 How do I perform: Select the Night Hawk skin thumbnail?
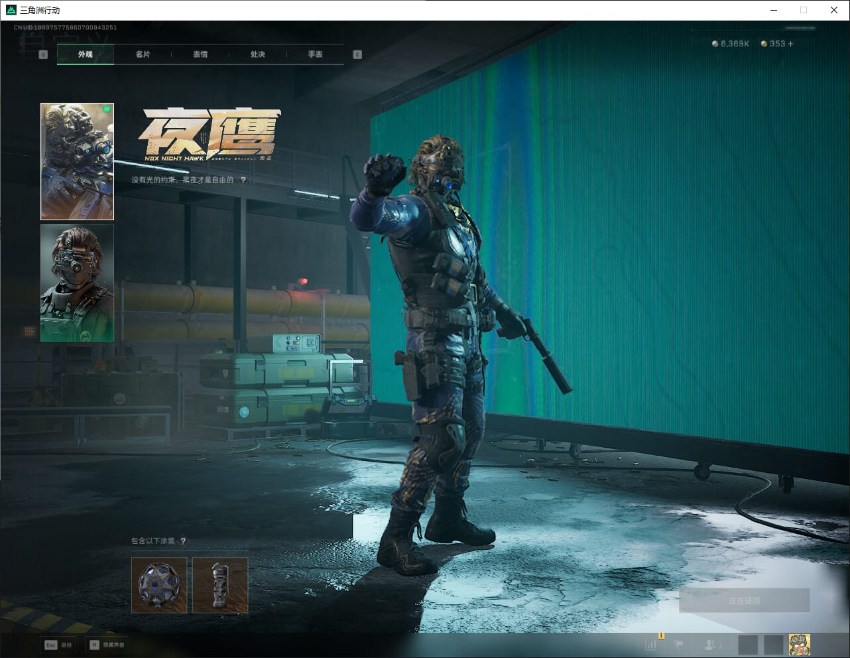point(77,161)
